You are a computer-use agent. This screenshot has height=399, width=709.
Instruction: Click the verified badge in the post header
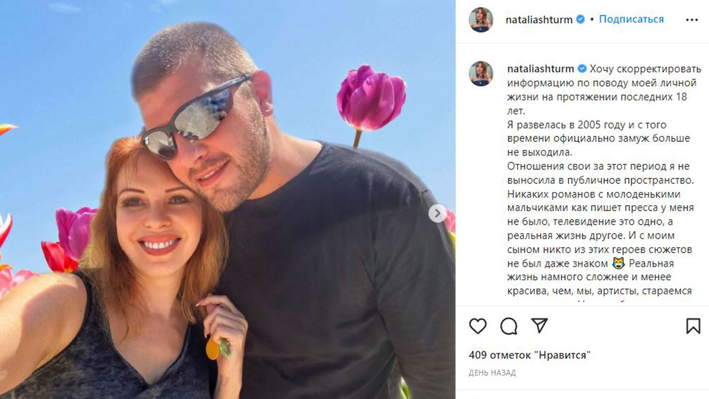pos(580,20)
